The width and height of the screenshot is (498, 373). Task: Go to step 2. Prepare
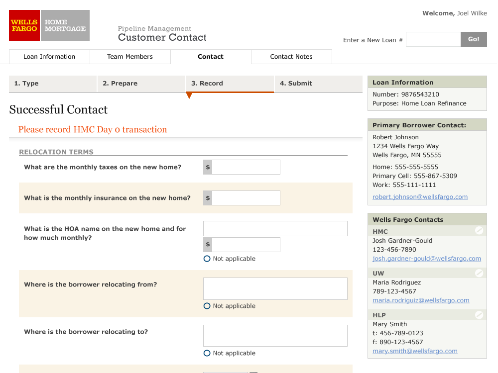point(141,84)
